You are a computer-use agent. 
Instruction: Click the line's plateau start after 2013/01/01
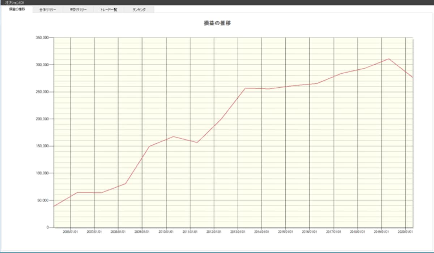(x=245, y=88)
